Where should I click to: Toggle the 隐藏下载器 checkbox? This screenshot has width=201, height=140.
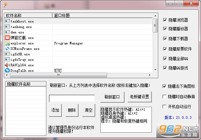tap(165, 39)
